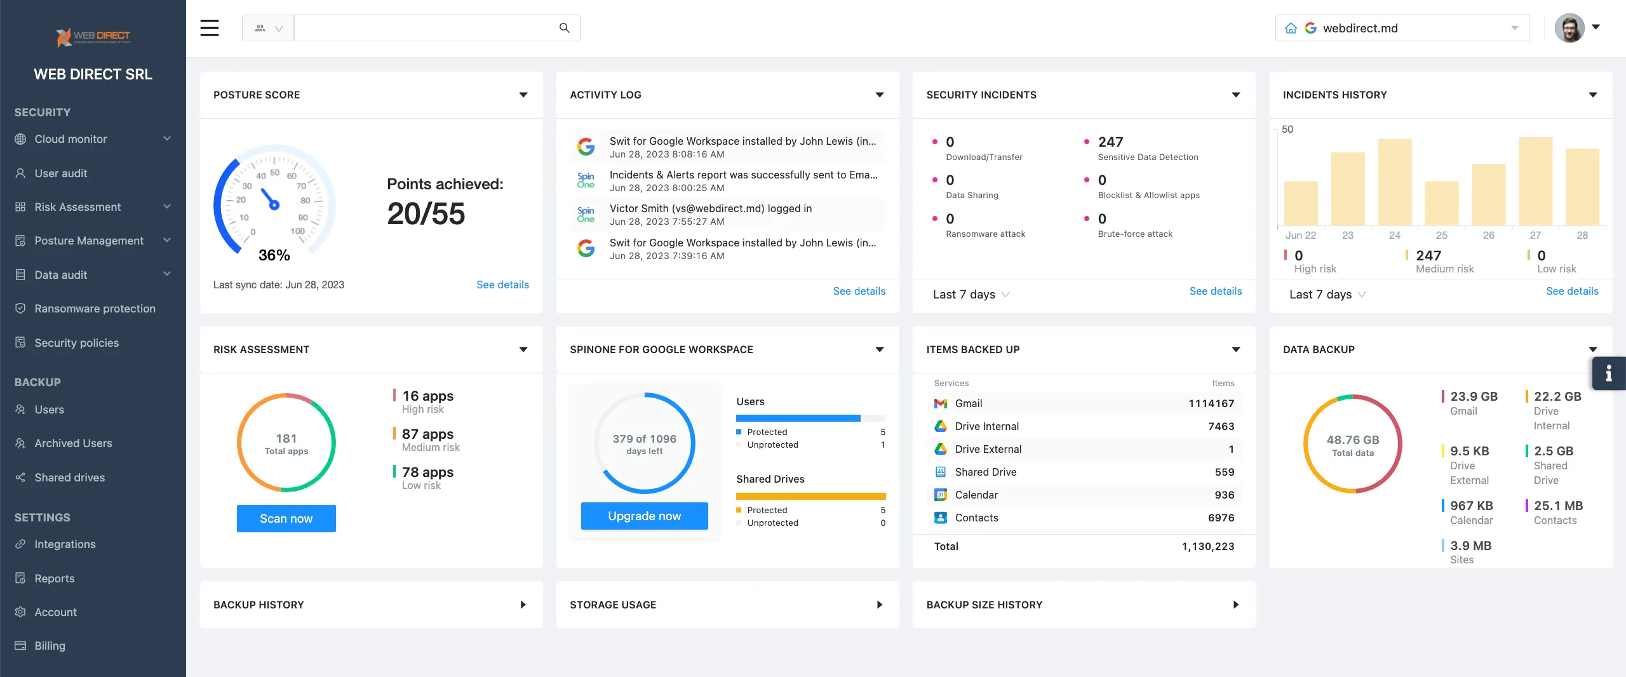Open the webdirect.md domain dropdown
This screenshot has height=677, width=1626.
pyautogui.click(x=1514, y=28)
